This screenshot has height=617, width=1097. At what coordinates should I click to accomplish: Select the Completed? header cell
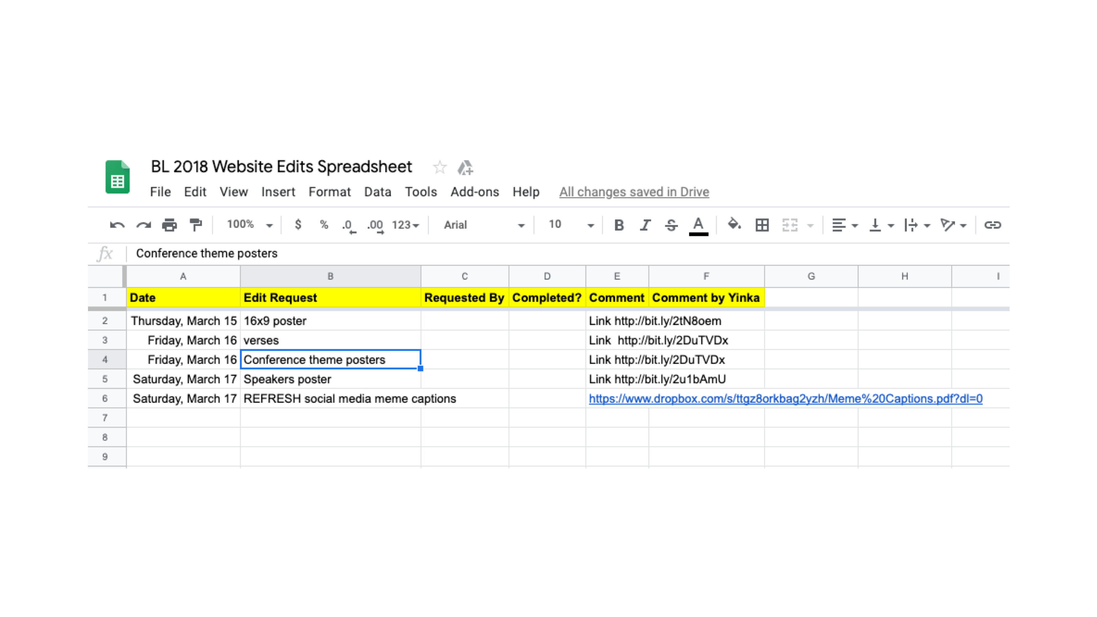pyautogui.click(x=547, y=298)
